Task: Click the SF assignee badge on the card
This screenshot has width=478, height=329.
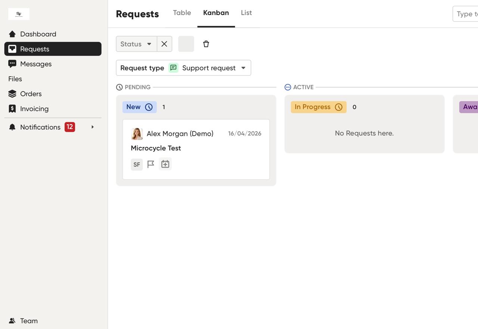Action: pyautogui.click(x=137, y=164)
